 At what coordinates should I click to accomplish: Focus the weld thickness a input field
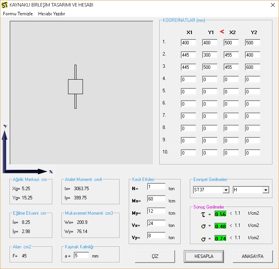point(81,256)
